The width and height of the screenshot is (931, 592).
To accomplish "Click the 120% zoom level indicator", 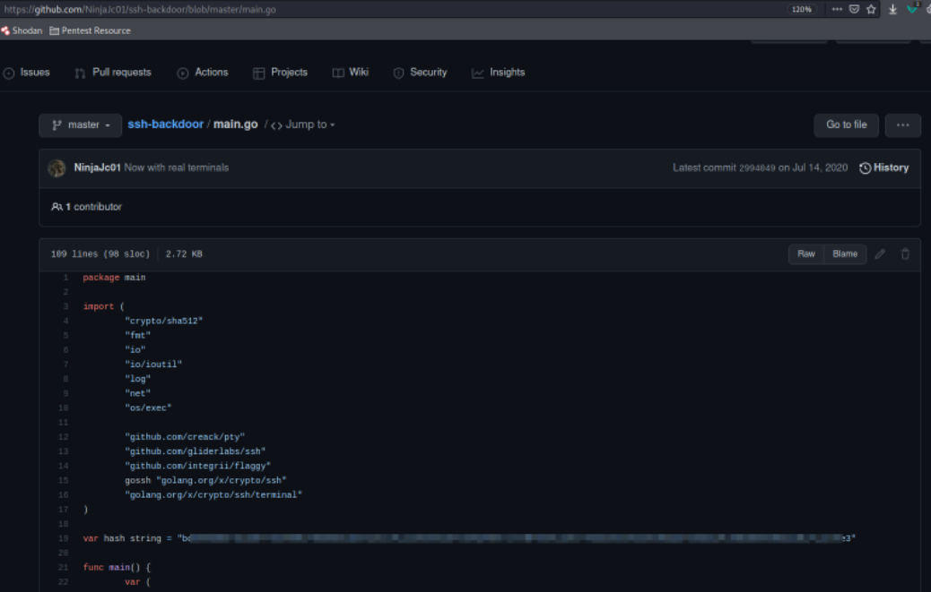I will pyautogui.click(x=802, y=10).
